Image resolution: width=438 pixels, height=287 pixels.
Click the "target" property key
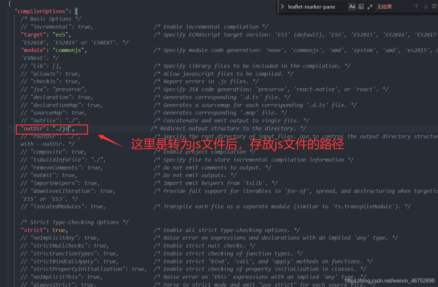(33, 35)
